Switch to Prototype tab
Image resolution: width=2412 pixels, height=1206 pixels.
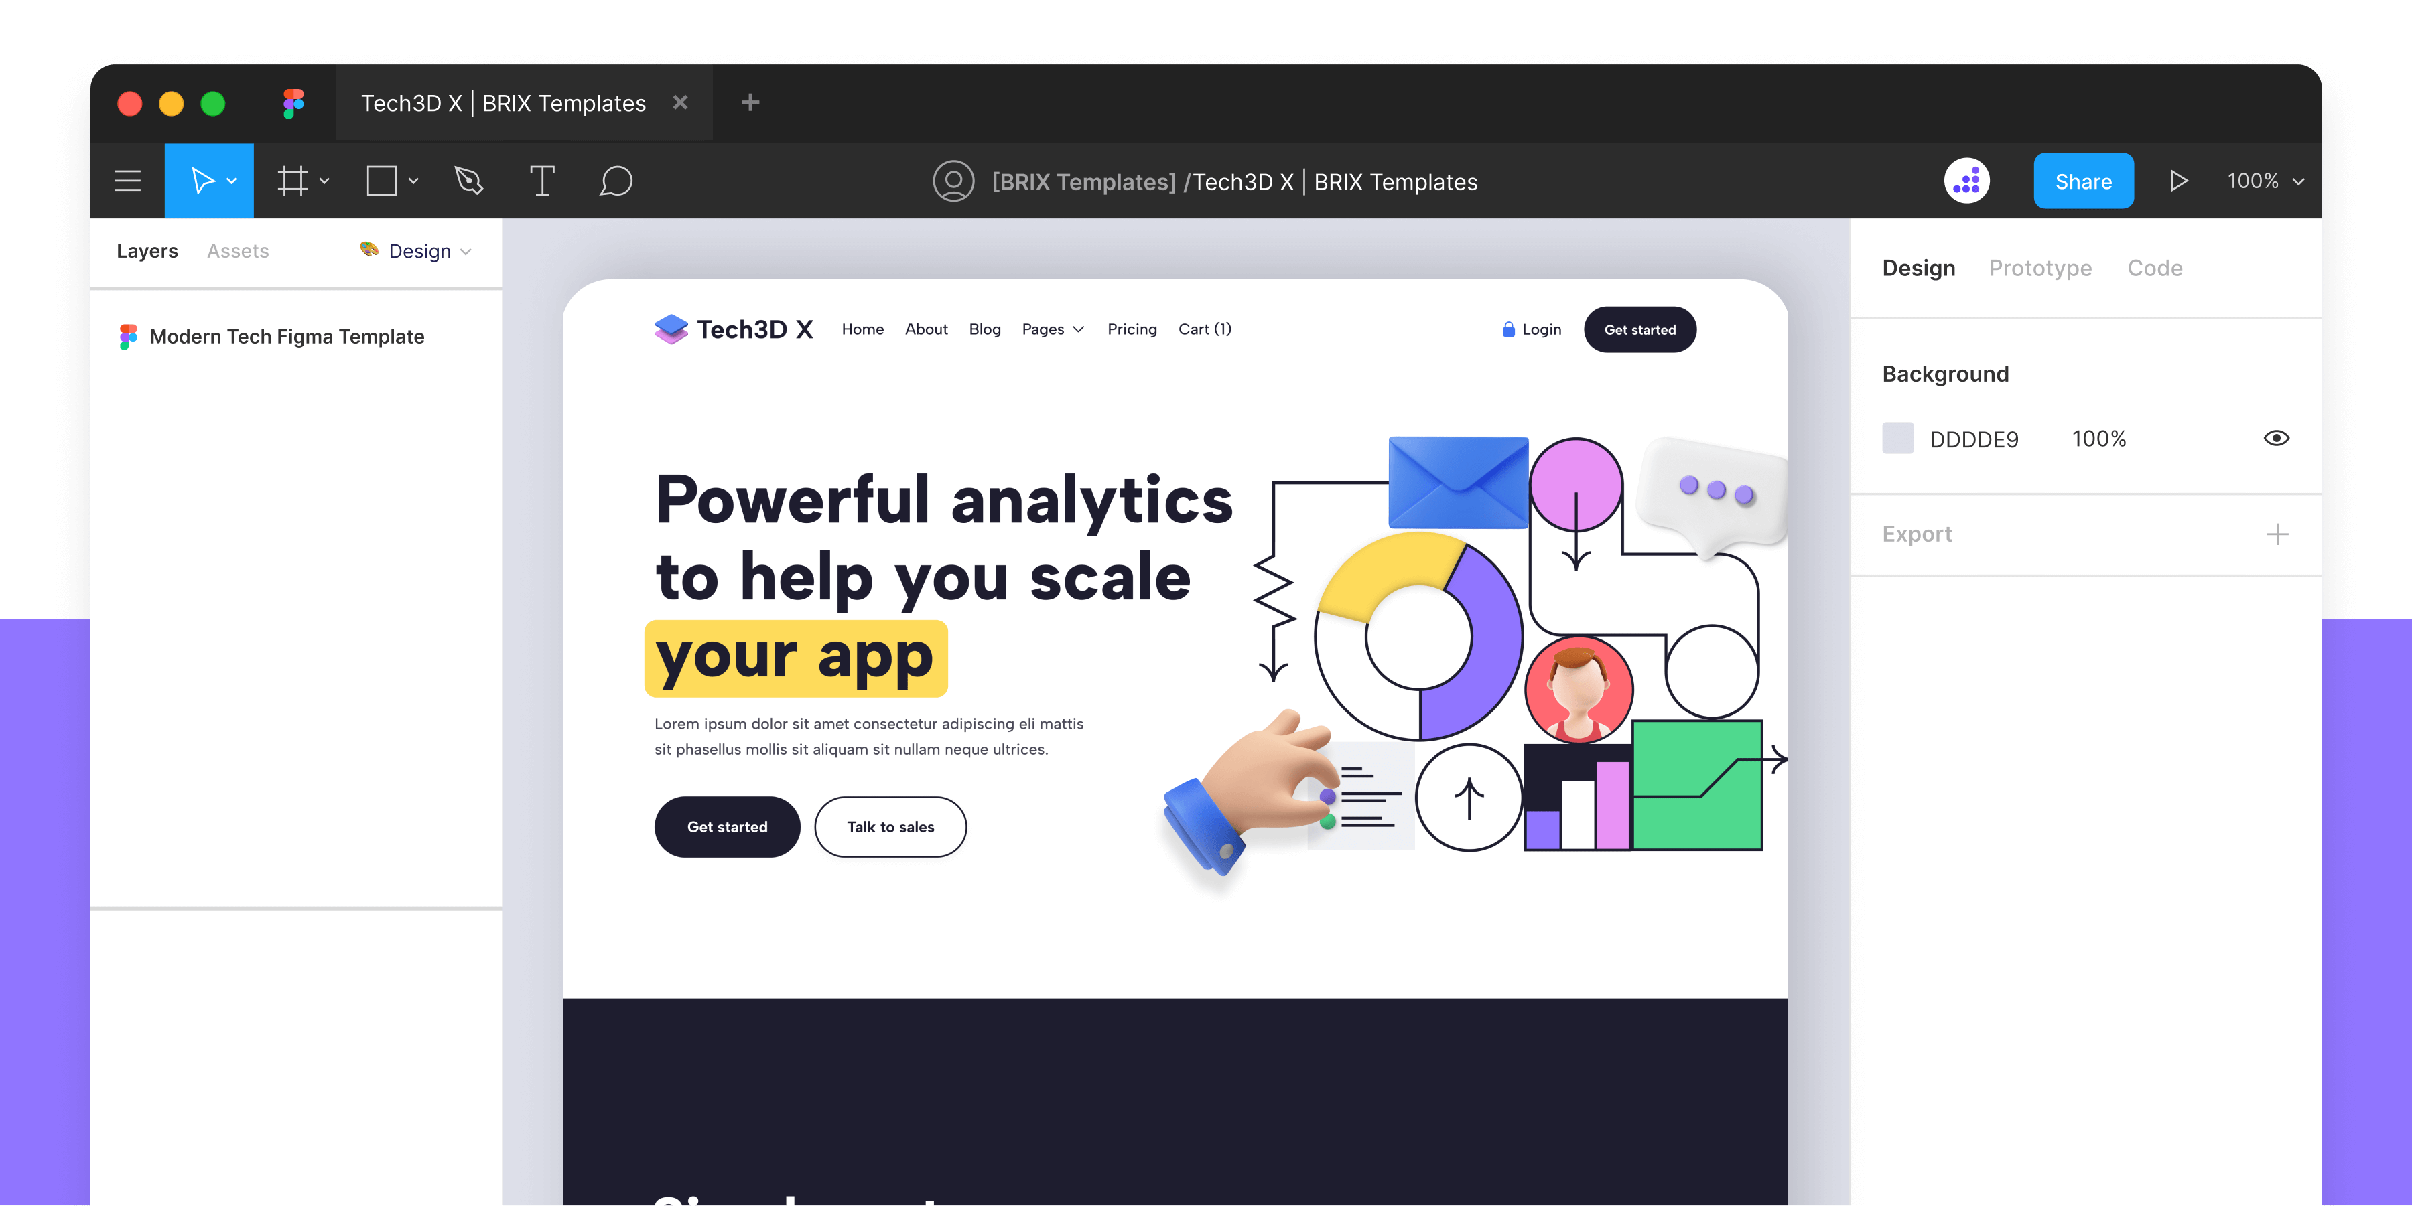coord(2037,268)
